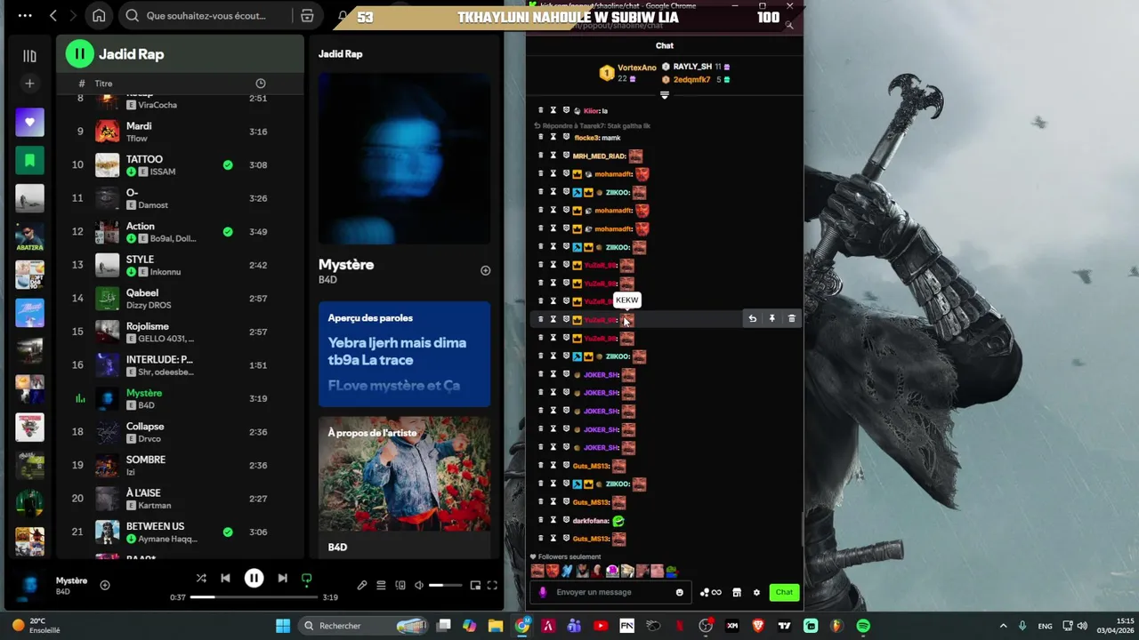
Task: Create a new playlist with the plus icon
Action: [29, 84]
